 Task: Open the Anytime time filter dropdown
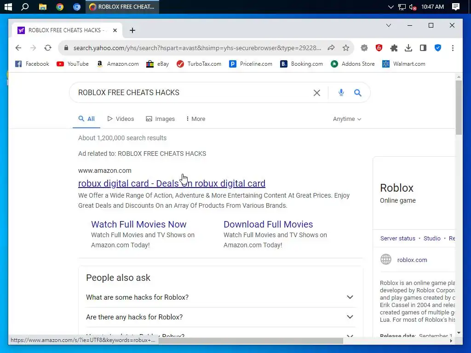click(x=347, y=119)
